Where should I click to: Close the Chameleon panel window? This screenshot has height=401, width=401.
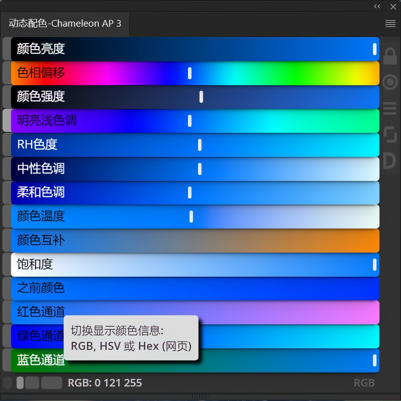click(393, 7)
